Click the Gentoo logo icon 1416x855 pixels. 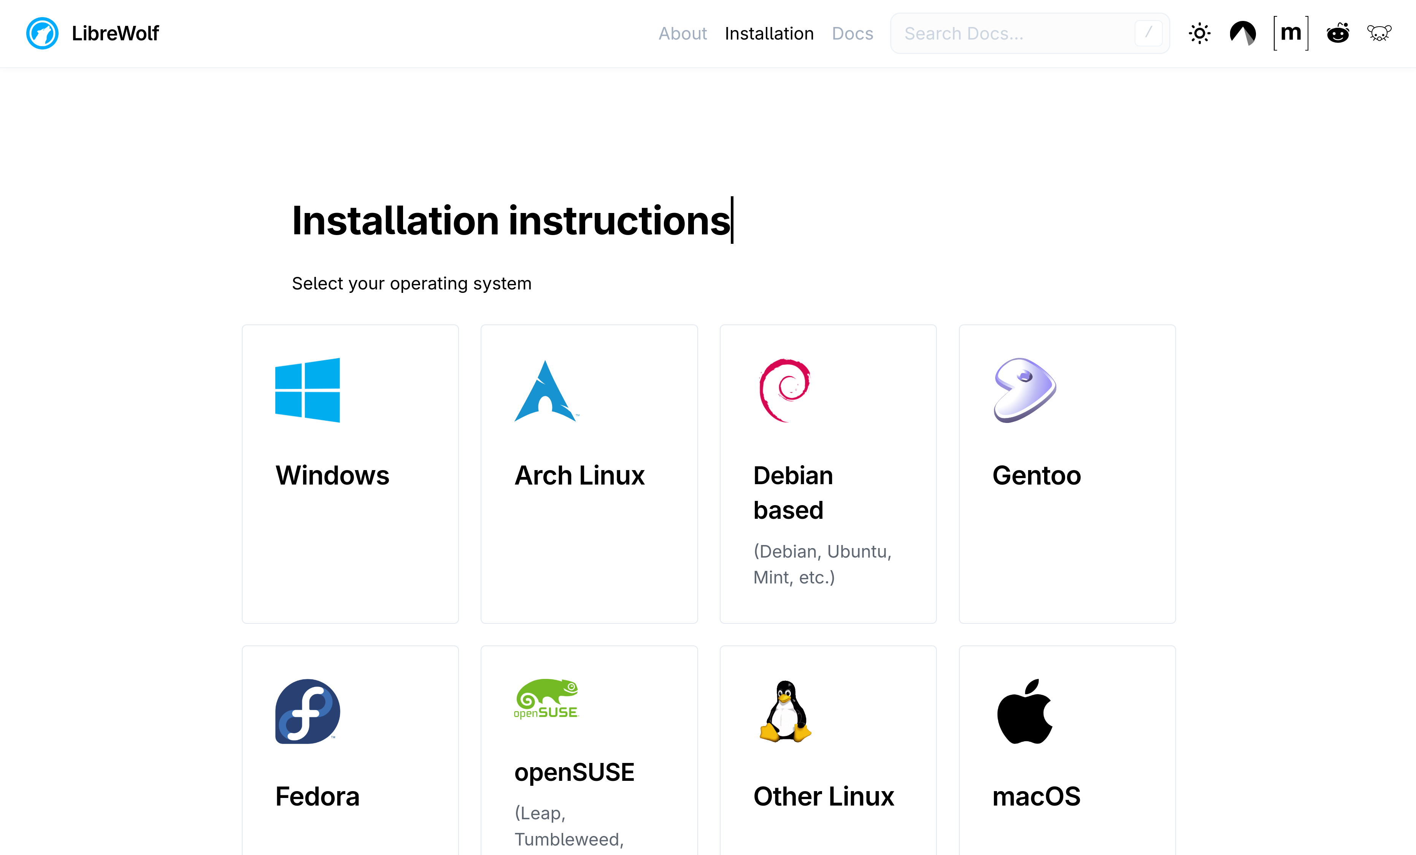point(1025,390)
